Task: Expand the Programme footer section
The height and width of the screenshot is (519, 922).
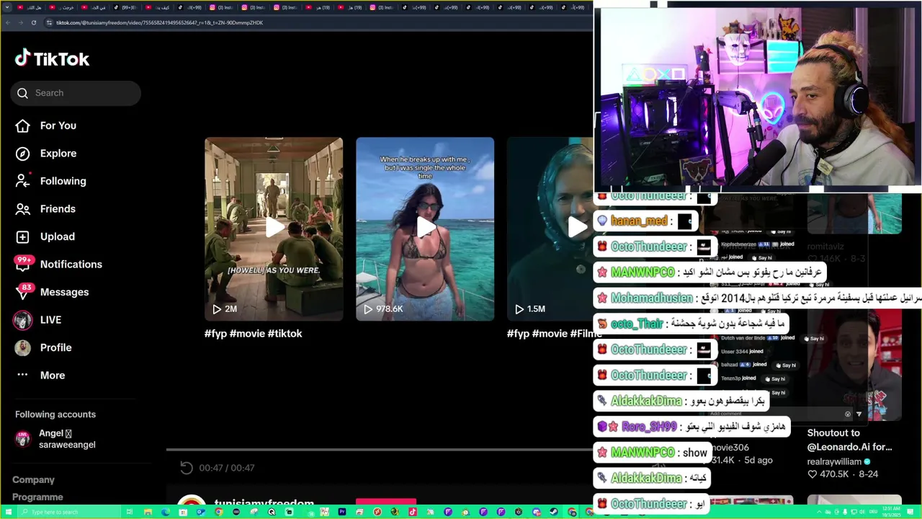Action: tap(37, 497)
